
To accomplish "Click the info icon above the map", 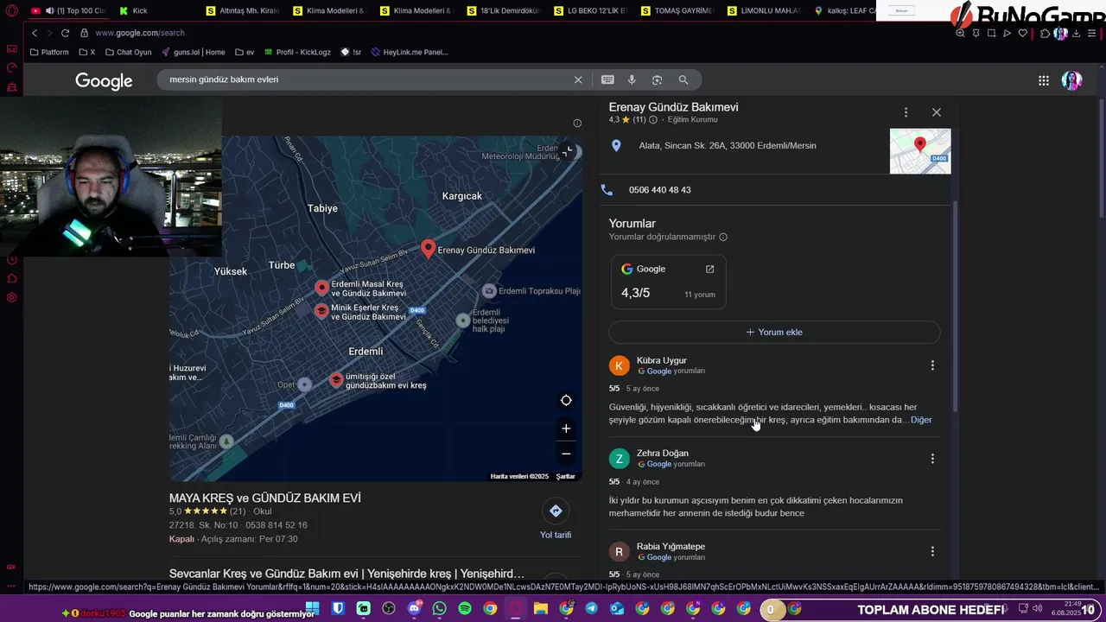I will point(577,123).
